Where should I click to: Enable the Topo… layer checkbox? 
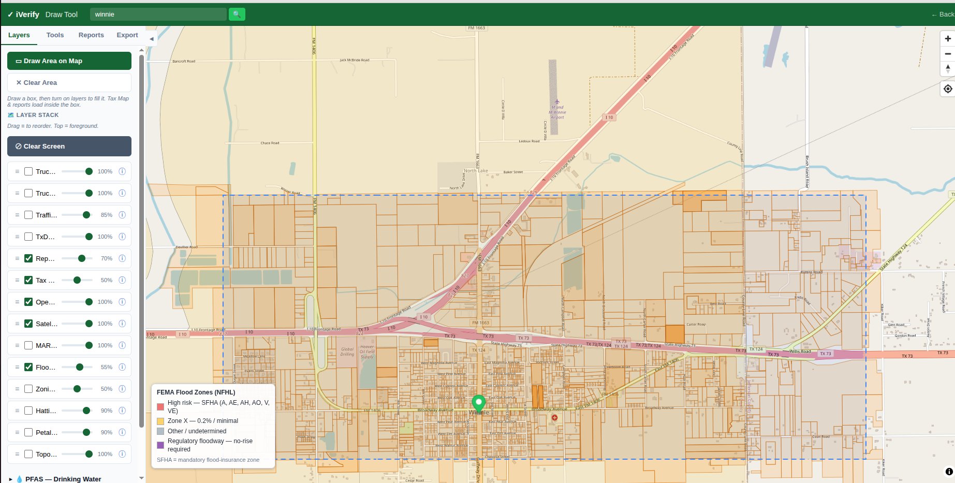pos(28,454)
